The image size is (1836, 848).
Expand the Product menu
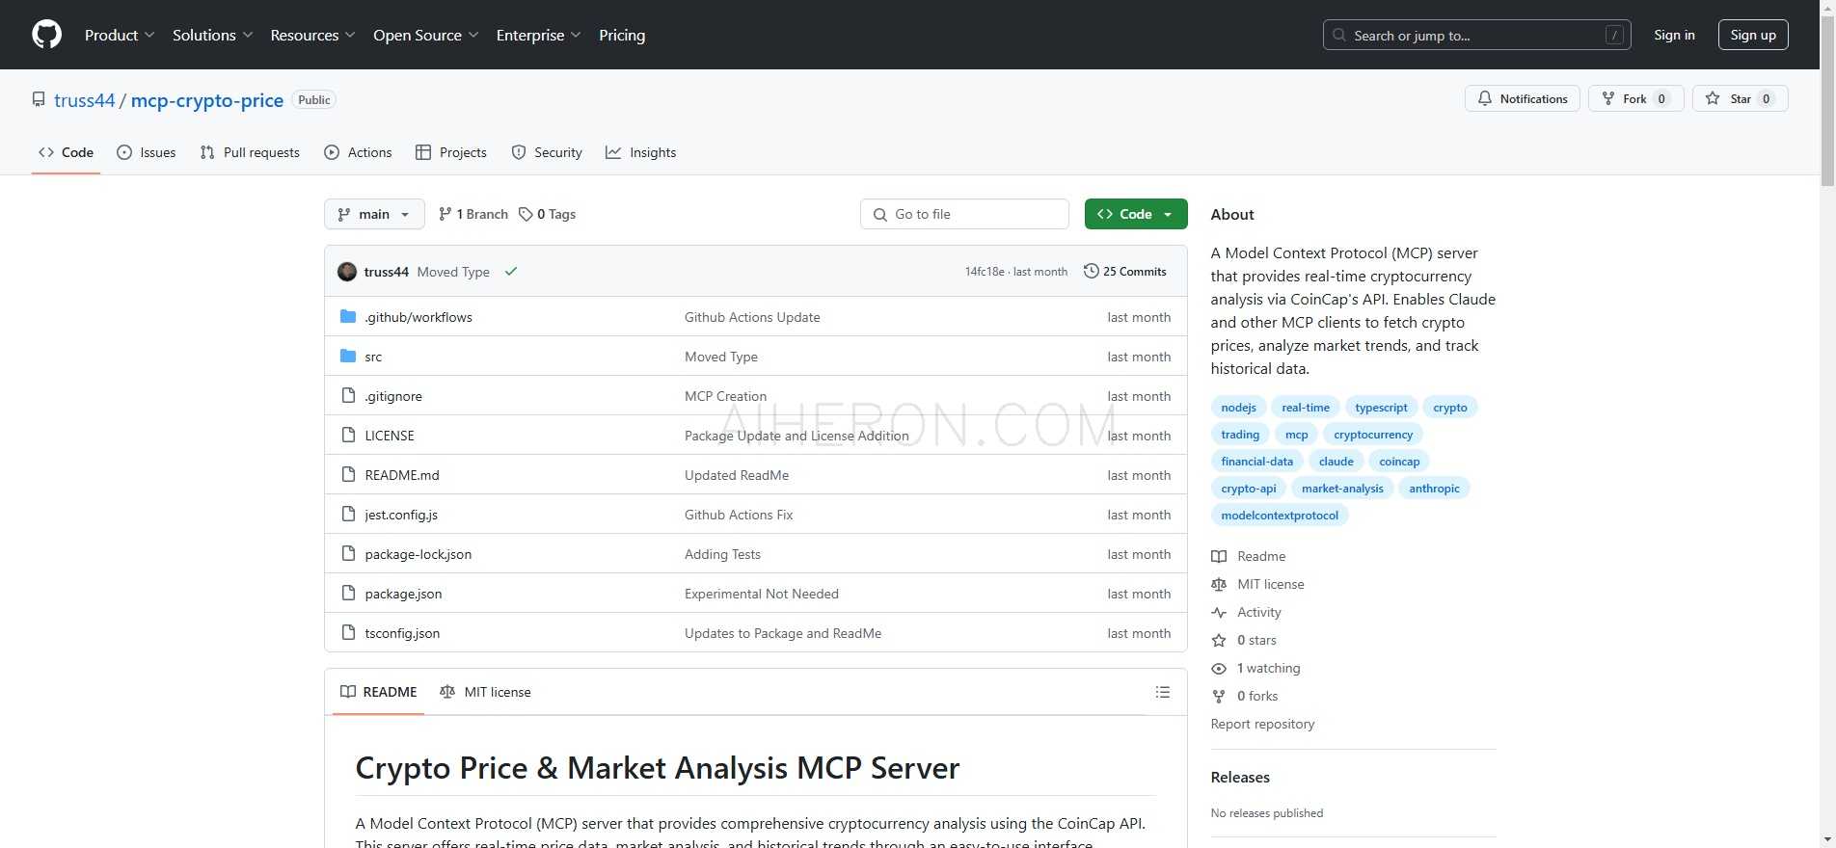[x=120, y=35]
